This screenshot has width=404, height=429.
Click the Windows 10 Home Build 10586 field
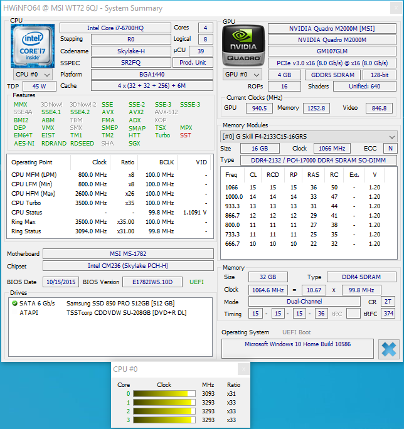pos(297,349)
